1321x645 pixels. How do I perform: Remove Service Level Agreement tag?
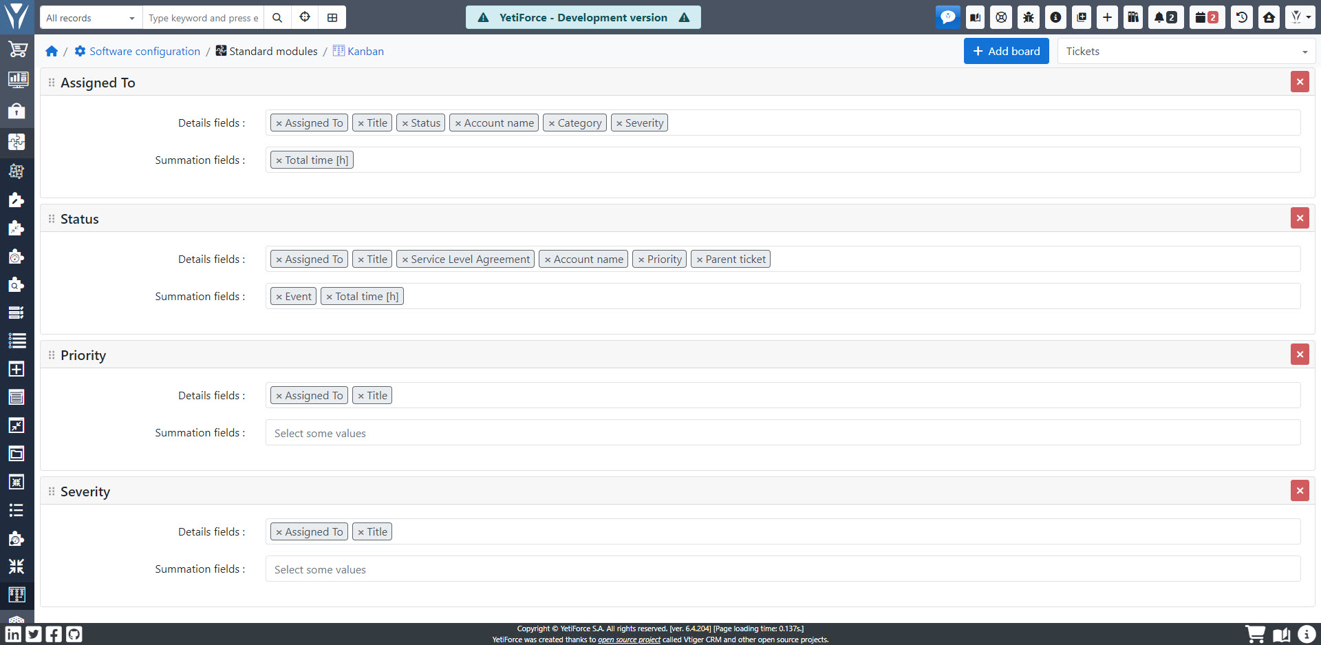click(405, 260)
